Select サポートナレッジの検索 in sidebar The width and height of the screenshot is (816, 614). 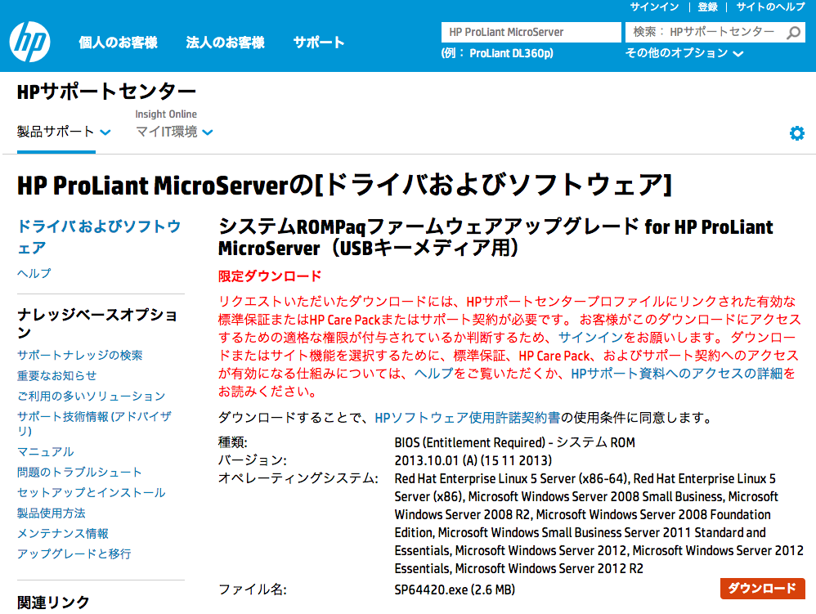[x=79, y=355]
